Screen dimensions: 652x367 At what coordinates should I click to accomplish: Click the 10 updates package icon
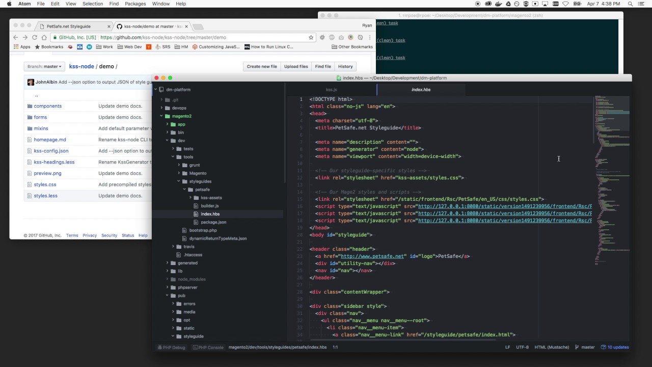point(603,347)
